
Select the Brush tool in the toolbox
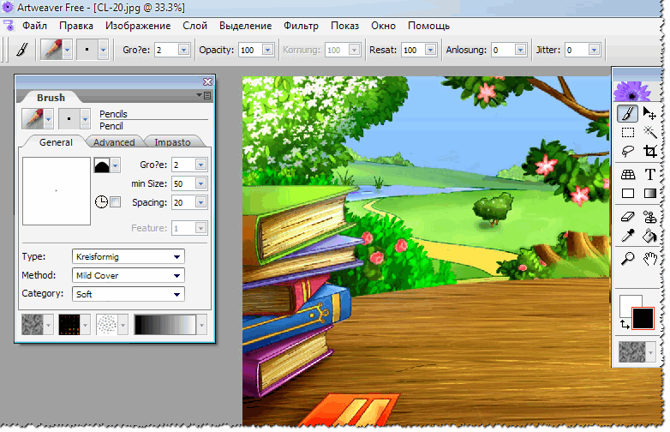(627, 114)
